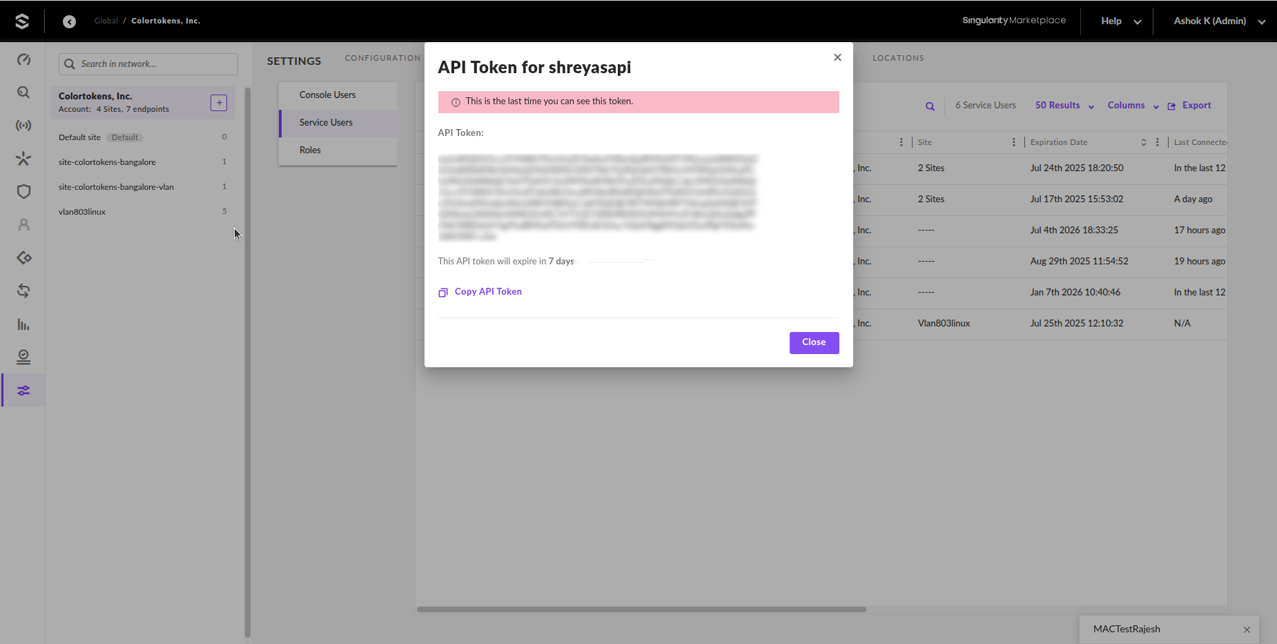Open the Sentinels broadcast icon in the sidebar

[23, 125]
